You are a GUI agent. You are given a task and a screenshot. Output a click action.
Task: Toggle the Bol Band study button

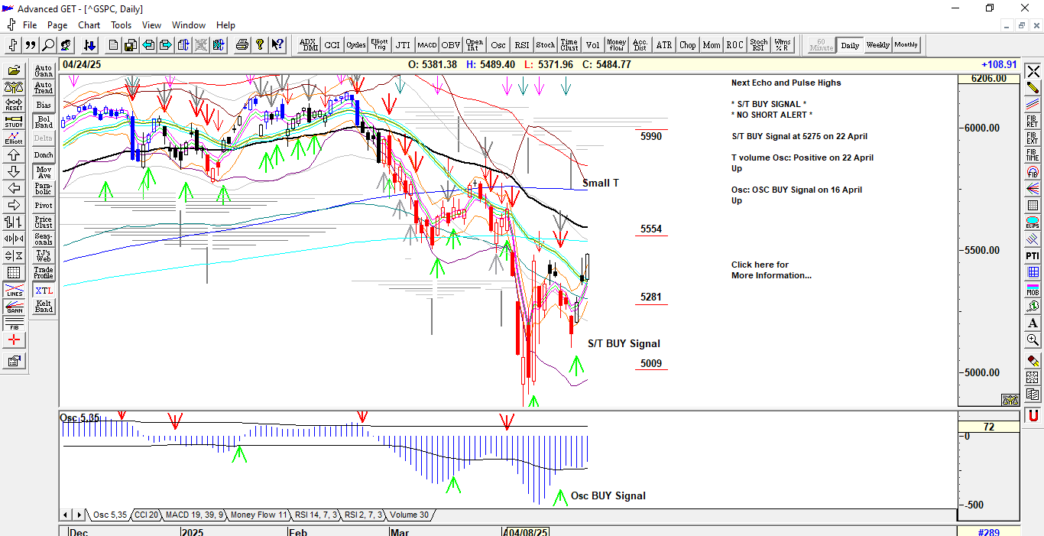(x=44, y=122)
